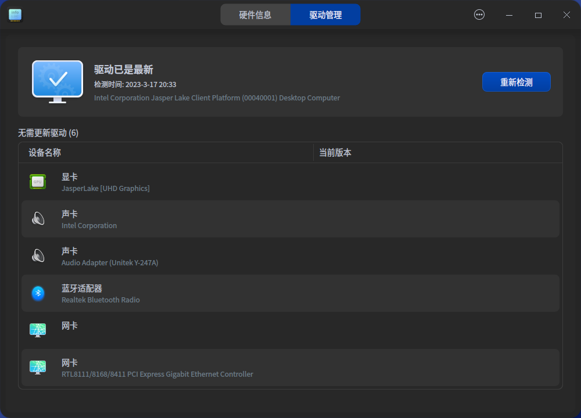Open the more options ellipsis menu
This screenshot has height=418, width=581.
pos(479,15)
